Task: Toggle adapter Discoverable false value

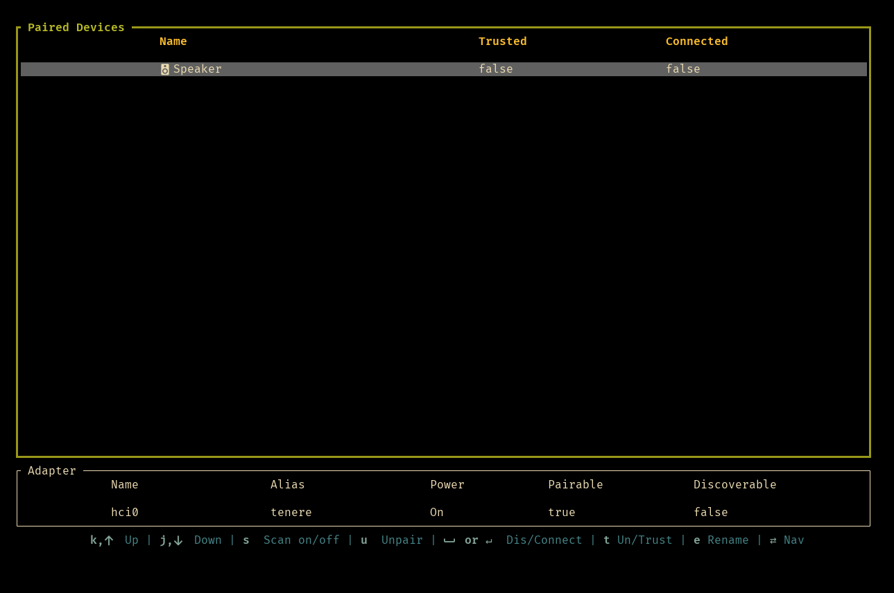Action: coord(710,513)
